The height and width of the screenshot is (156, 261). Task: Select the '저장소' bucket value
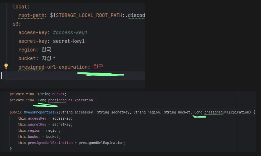coord(49,58)
